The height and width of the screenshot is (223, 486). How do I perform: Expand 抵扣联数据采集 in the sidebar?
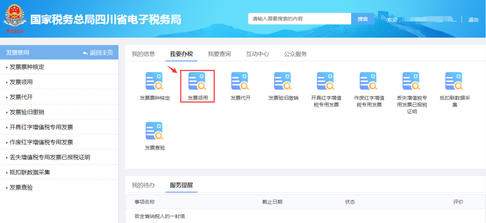coord(59,172)
